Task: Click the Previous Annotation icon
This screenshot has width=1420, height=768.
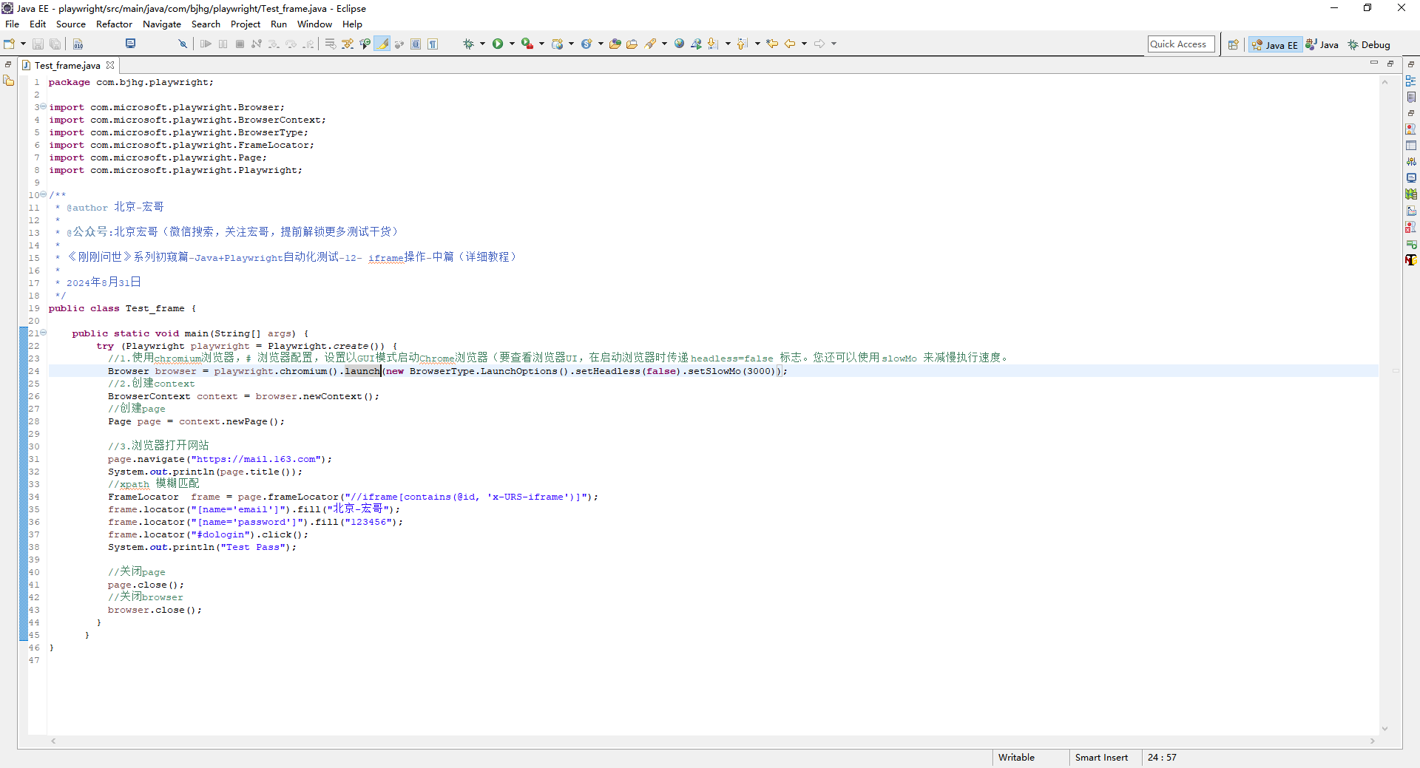Action: [x=743, y=44]
